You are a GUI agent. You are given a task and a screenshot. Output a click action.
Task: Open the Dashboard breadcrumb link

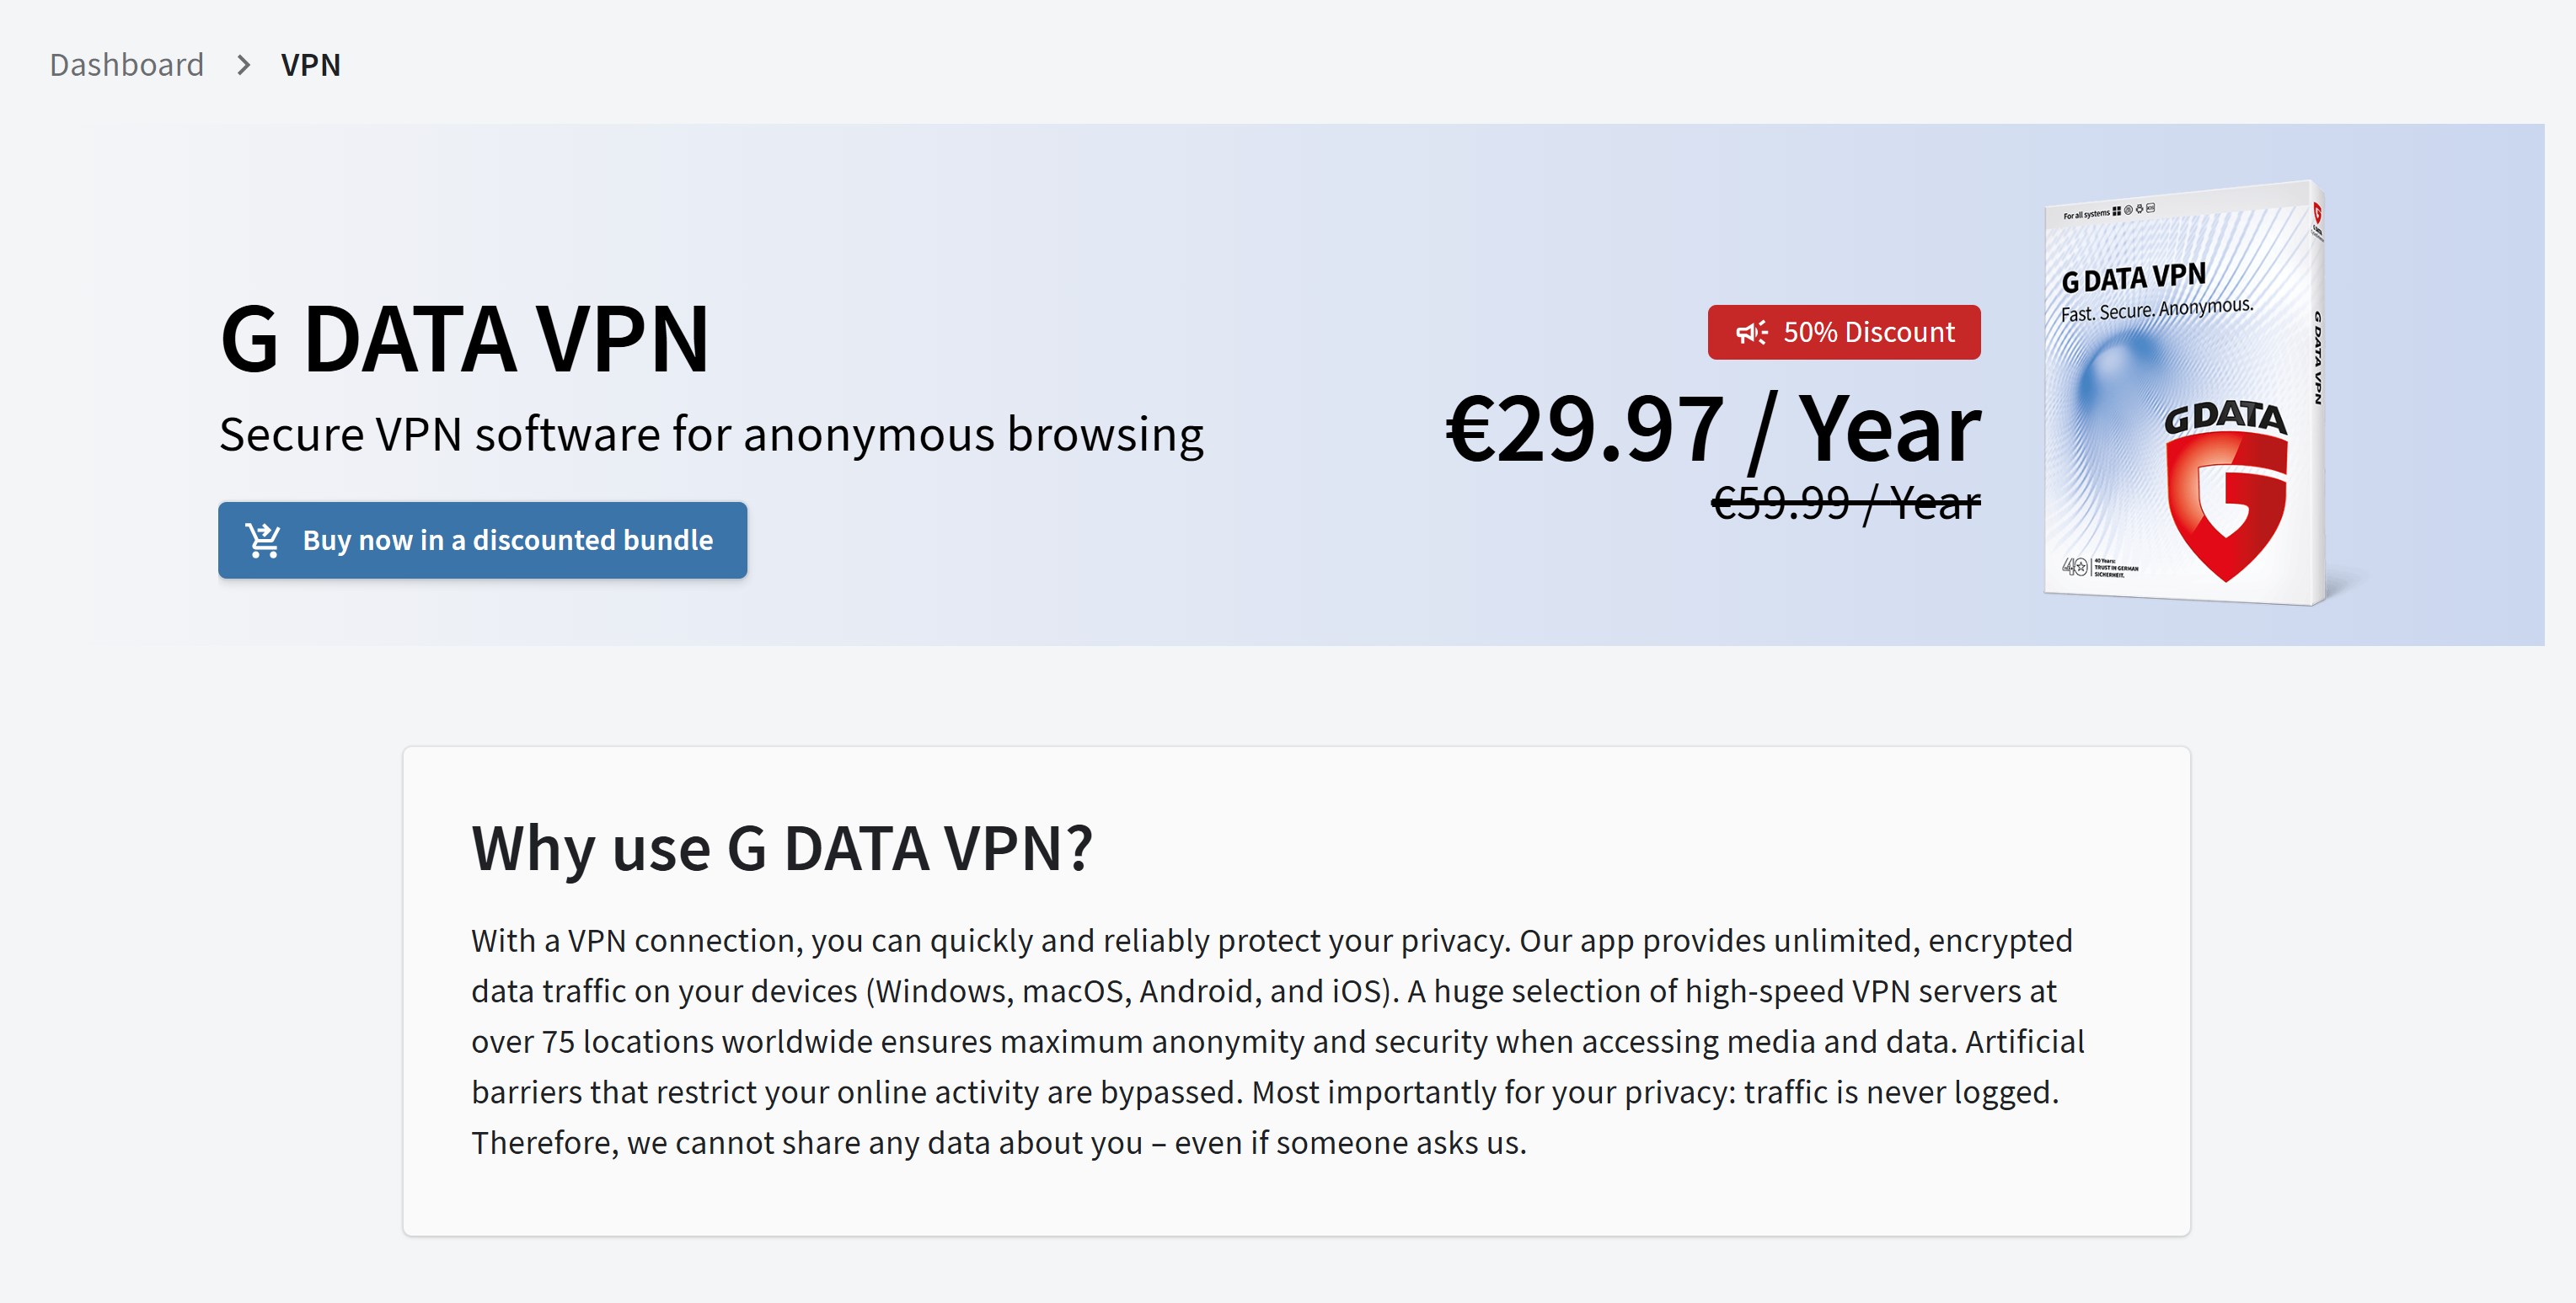[x=127, y=64]
